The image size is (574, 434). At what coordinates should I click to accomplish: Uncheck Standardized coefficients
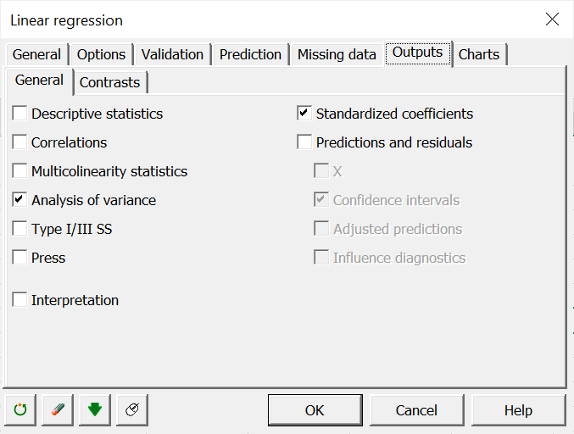click(x=304, y=113)
